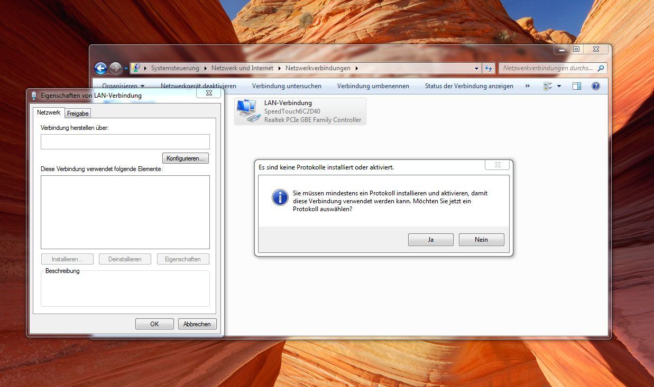Switch to the Netzwerk tab
The width and height of the screenshot is (654, 387).
click(x=49, y=112)
